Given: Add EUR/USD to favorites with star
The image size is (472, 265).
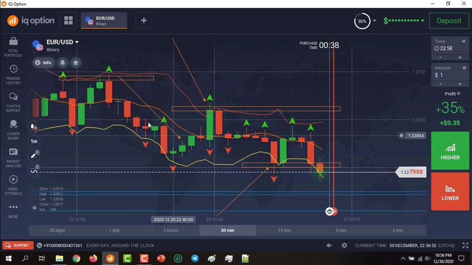Looking at the screenshot, I should pyautogui.click(x=76, y=63).
